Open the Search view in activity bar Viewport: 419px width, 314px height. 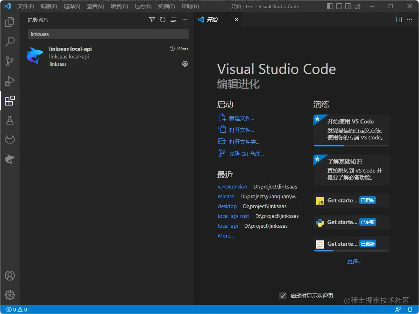click(10, 41)
